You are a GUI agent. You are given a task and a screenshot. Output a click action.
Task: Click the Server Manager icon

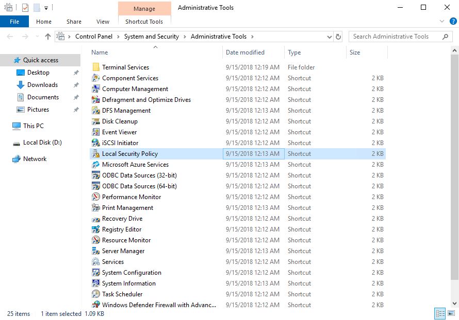coord(96,251)
